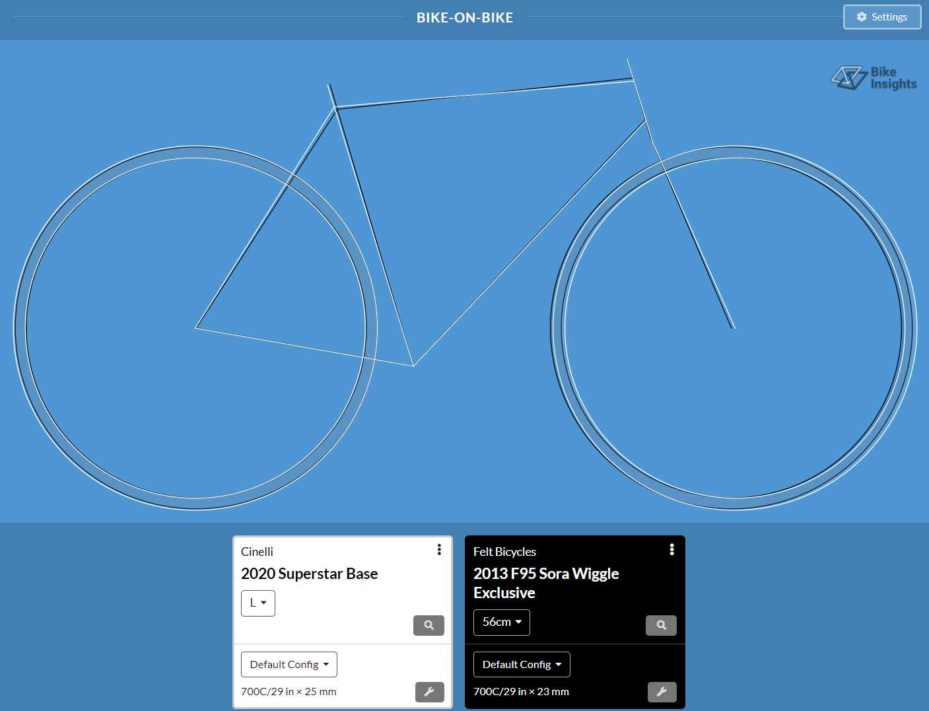Click the 2013 F95 Sora Wiggle Exclusive title
Image resolution: width=929 pixels, height=711 pixels.
point(546,583)
